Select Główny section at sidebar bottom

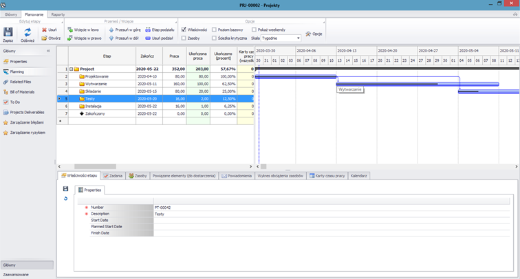27,265
